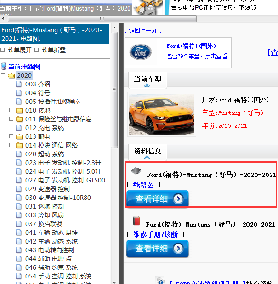Click the double chevron under 资料信息
Image resolution: width=278 pixels, height=284 pixels.
click(x=147, y=158)
